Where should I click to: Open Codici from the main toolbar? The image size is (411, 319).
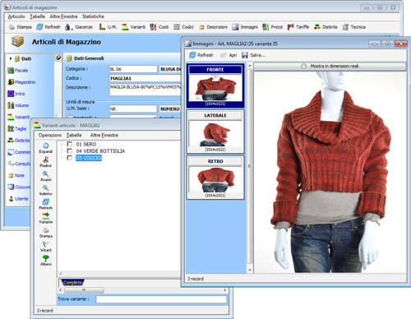[183, 27]
